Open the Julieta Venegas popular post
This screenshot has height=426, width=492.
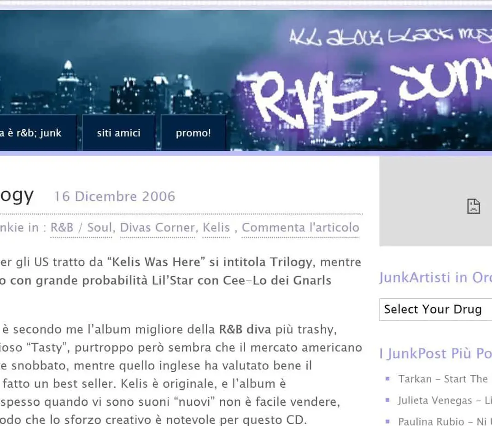445,400
